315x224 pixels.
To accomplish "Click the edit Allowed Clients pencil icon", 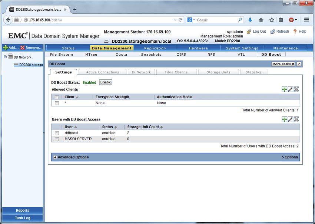I will pyautogui.click(x=290, y=89).
